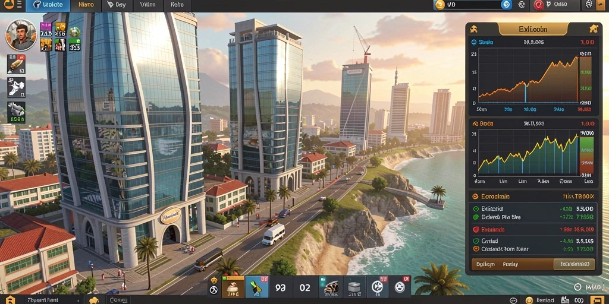Toggle the green check beside Crrriad row
Image resolution: width=609 pixels, height=304 pixels.
click(x=476, y=241)
